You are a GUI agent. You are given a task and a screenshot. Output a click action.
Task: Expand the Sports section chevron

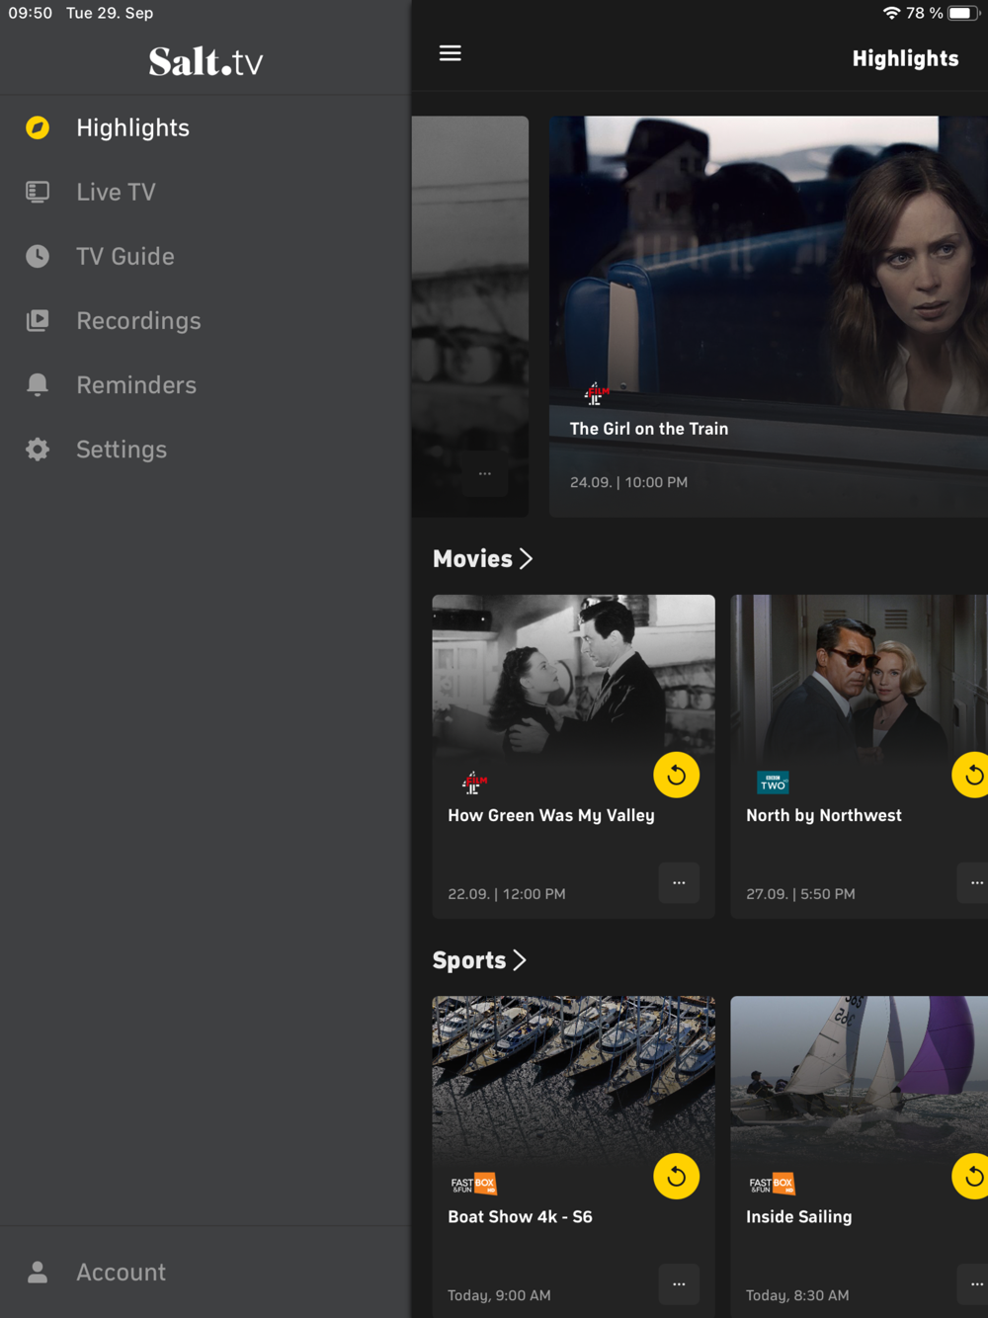point(520,959)
